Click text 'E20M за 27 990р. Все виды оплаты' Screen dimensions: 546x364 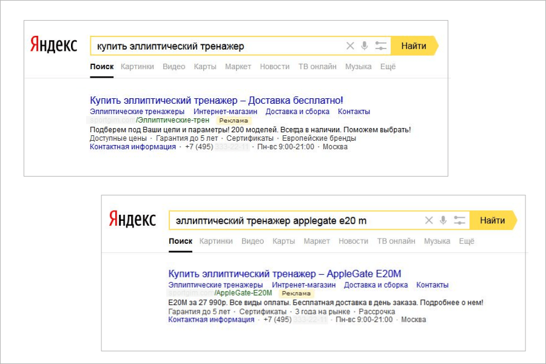click(229, 302)
